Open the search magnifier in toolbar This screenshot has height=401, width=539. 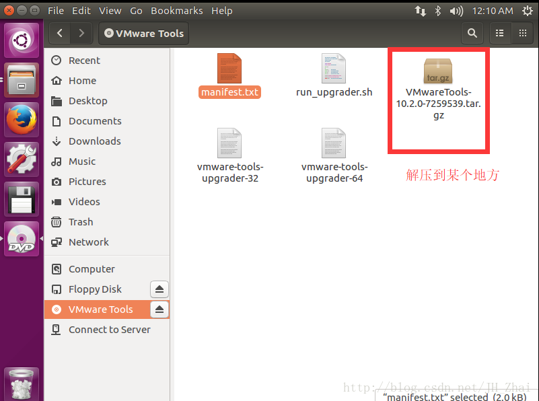472,34
